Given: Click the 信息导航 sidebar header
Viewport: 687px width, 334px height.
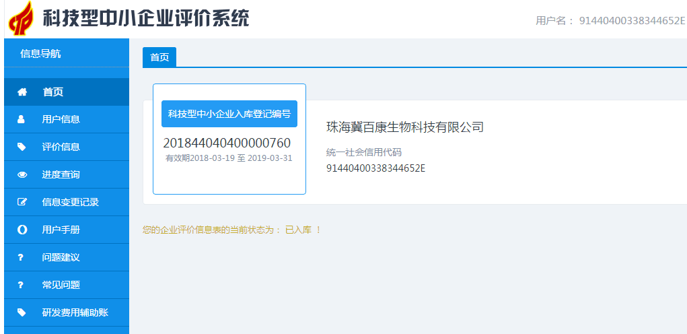Looking at the screenshot, I should [40, 54].
